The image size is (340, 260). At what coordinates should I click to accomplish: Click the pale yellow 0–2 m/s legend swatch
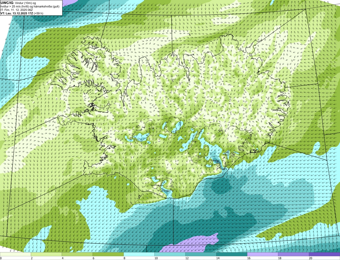point(15,254)
